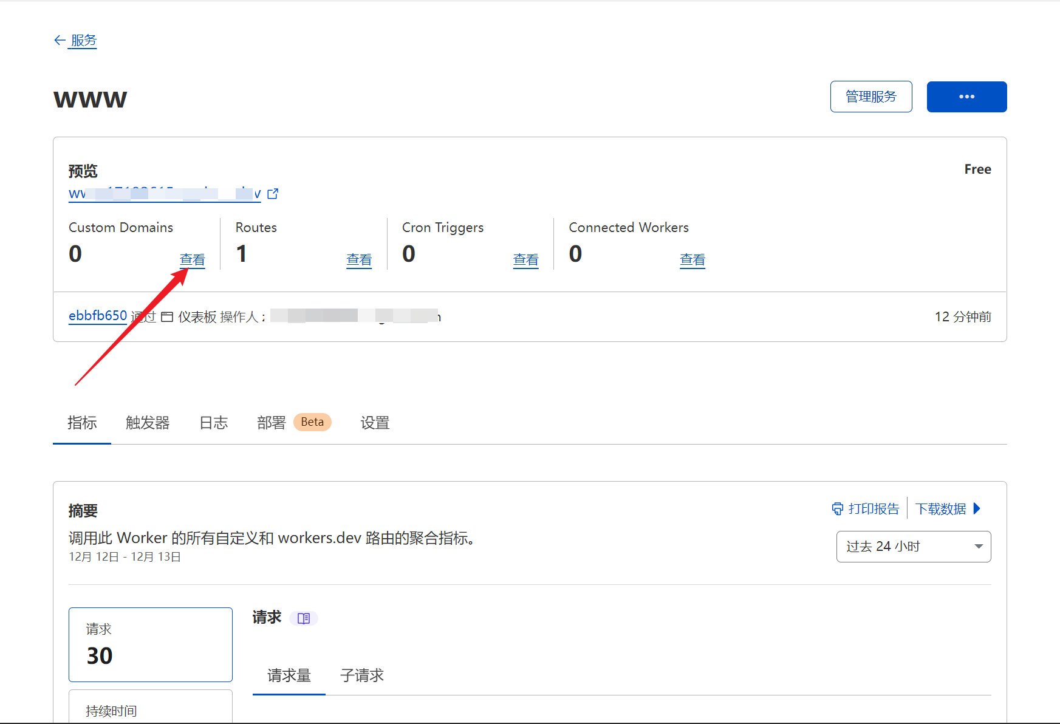Viewport: 1060px width, 724px height.
Task: View Connected Workers via 查看 link
Action: click(x=692, y=260)
